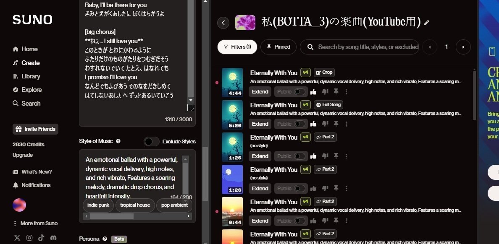Screen dimensions: 499x244
Task: Click the Invite Friends button
Action: coord(35,129)
